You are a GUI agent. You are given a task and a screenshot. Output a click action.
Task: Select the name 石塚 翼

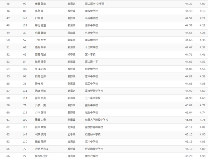pos(39,18)
